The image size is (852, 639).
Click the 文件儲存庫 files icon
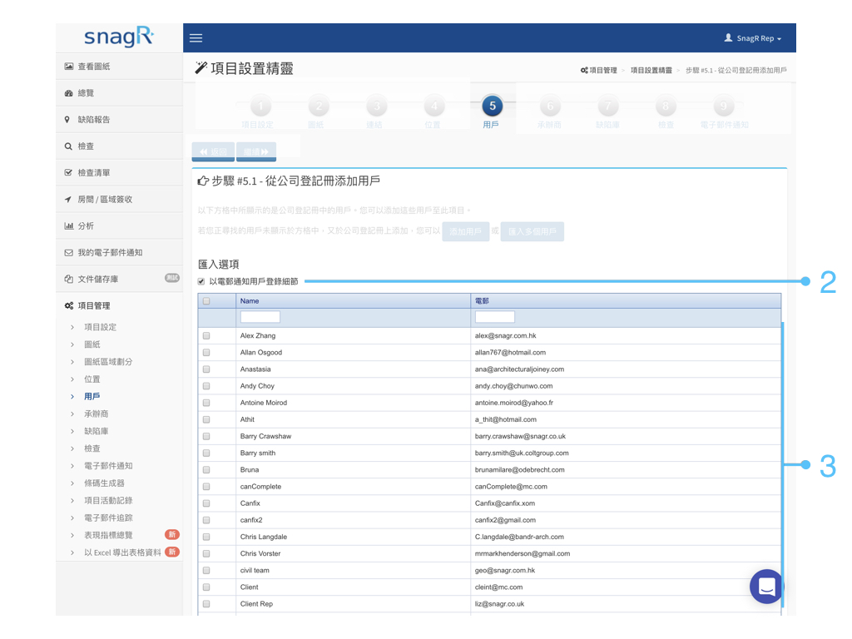[68, 280]
